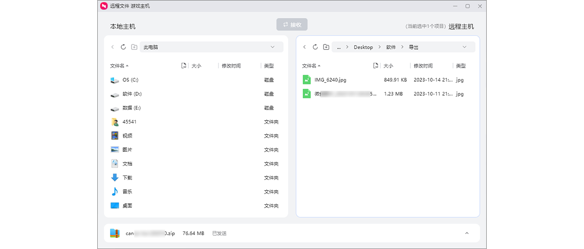This screenshot has height=249, width=584.
Task: Navigate to Desktop in remote breadcrumb
Action: point(363,47)
